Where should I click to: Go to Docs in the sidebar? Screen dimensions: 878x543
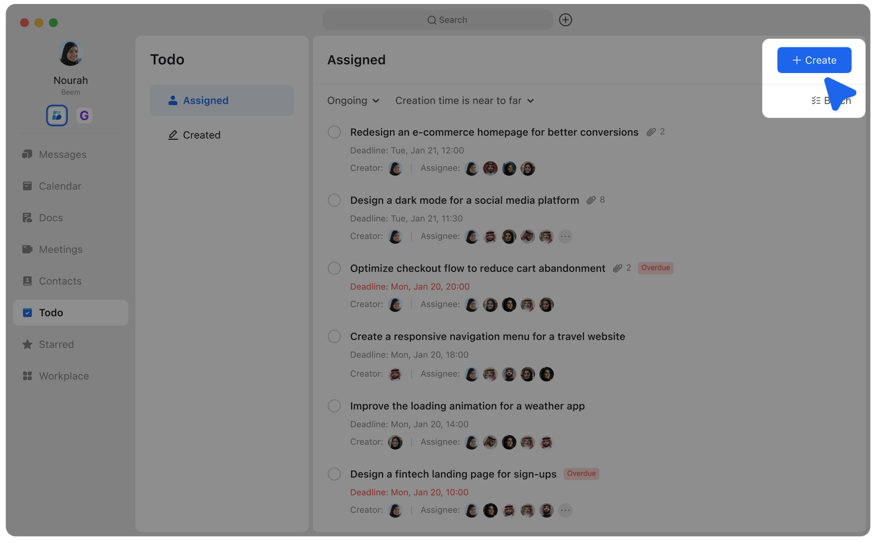(x=50, y=218)
